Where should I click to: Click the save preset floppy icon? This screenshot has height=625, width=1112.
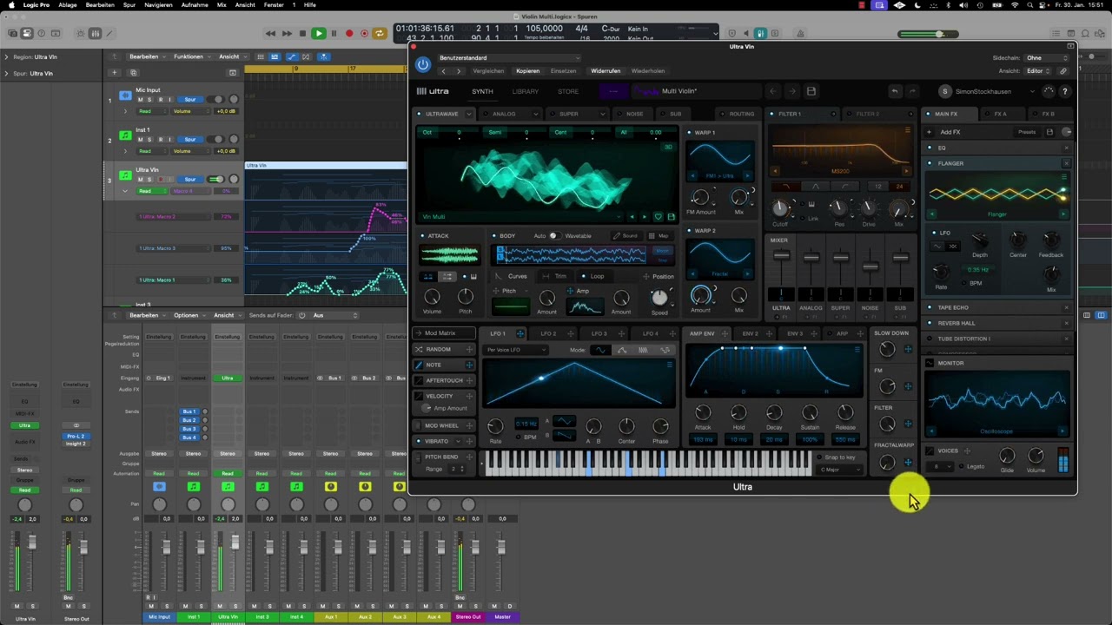click(811, 91)
